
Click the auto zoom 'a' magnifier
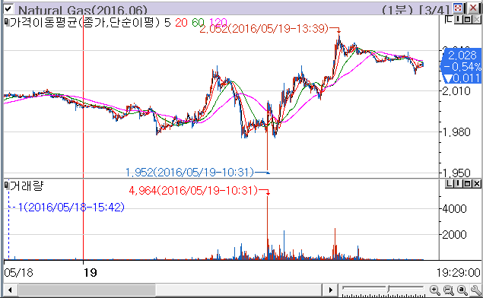point(462,290)
